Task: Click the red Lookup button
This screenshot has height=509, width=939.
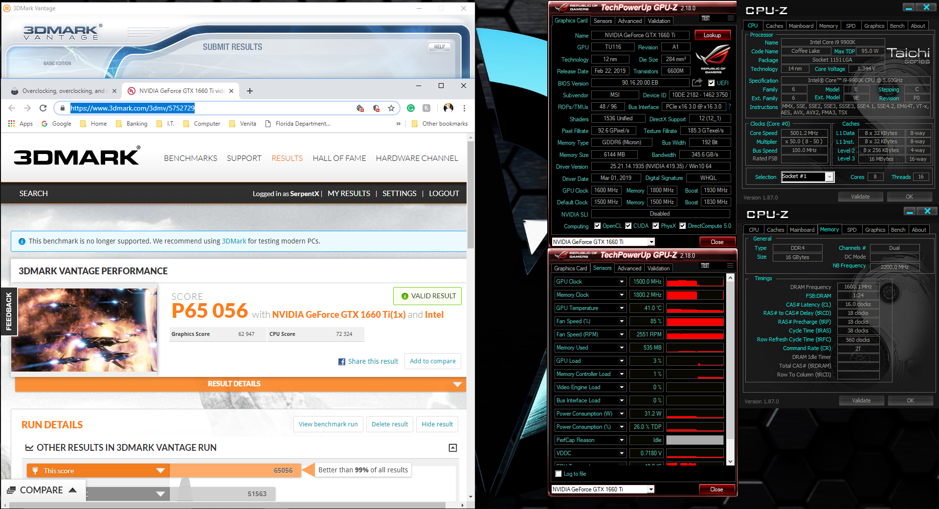Action: (712, 35)
